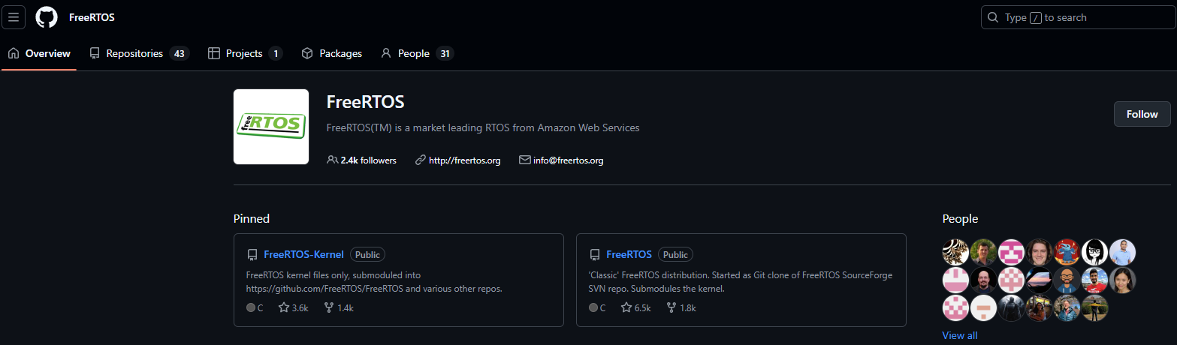Open the FreeRTOS-Kernel pinned repository
This screenshot has width=1177, height=345.
(303, 254)
